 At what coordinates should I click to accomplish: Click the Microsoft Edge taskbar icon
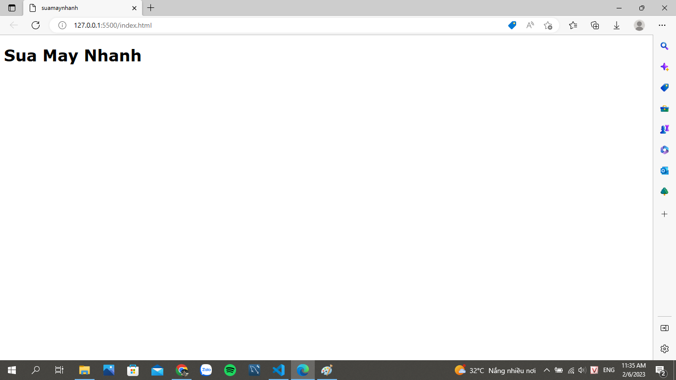[303, 370]
